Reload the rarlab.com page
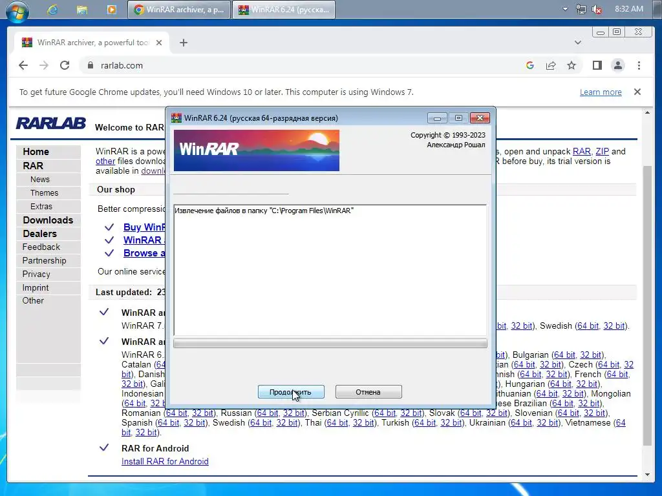The width and height of the screenshot is (662, 496). coord(65,65)
